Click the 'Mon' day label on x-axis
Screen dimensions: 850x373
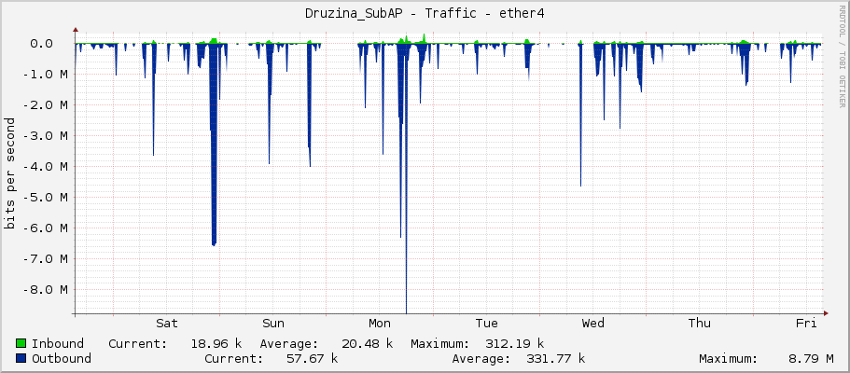point(380,324)
